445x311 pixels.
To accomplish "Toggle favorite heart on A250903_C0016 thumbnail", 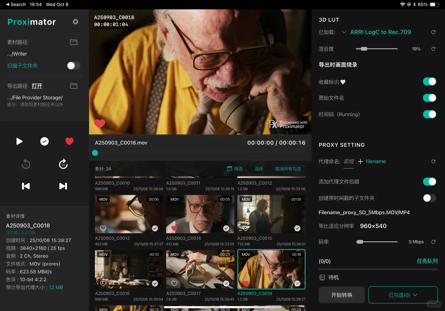I will point(103,284).
